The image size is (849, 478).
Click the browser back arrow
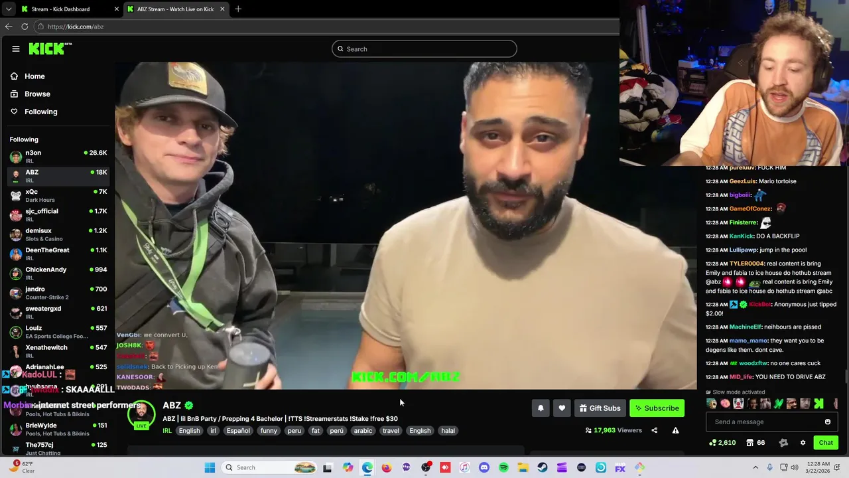(8, 27)
